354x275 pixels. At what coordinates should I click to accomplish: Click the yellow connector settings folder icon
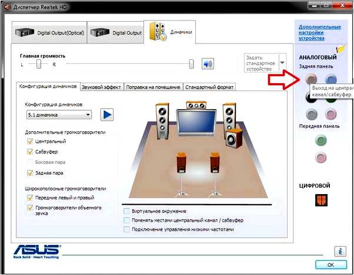coord(341,49)
